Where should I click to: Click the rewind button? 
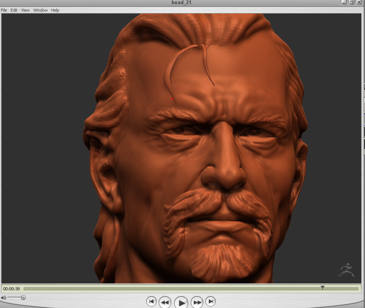(165, 302)
